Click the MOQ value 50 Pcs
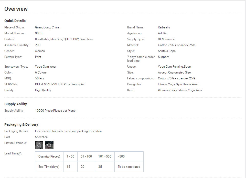Viewport: 246px width, 178px height. pyautogui.click(x=40, y=78)
